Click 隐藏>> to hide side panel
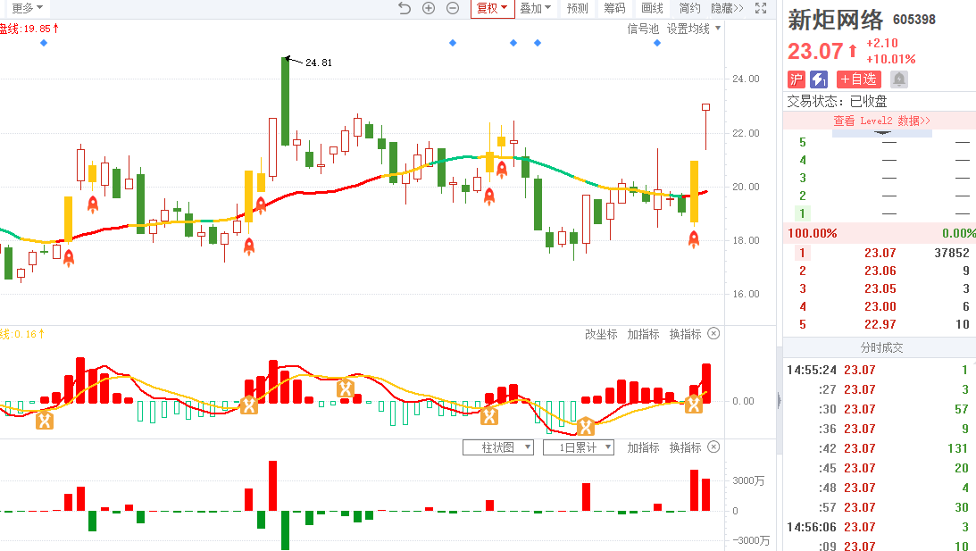The width and height of the screenshot is (976, 551). coord(727,8)
